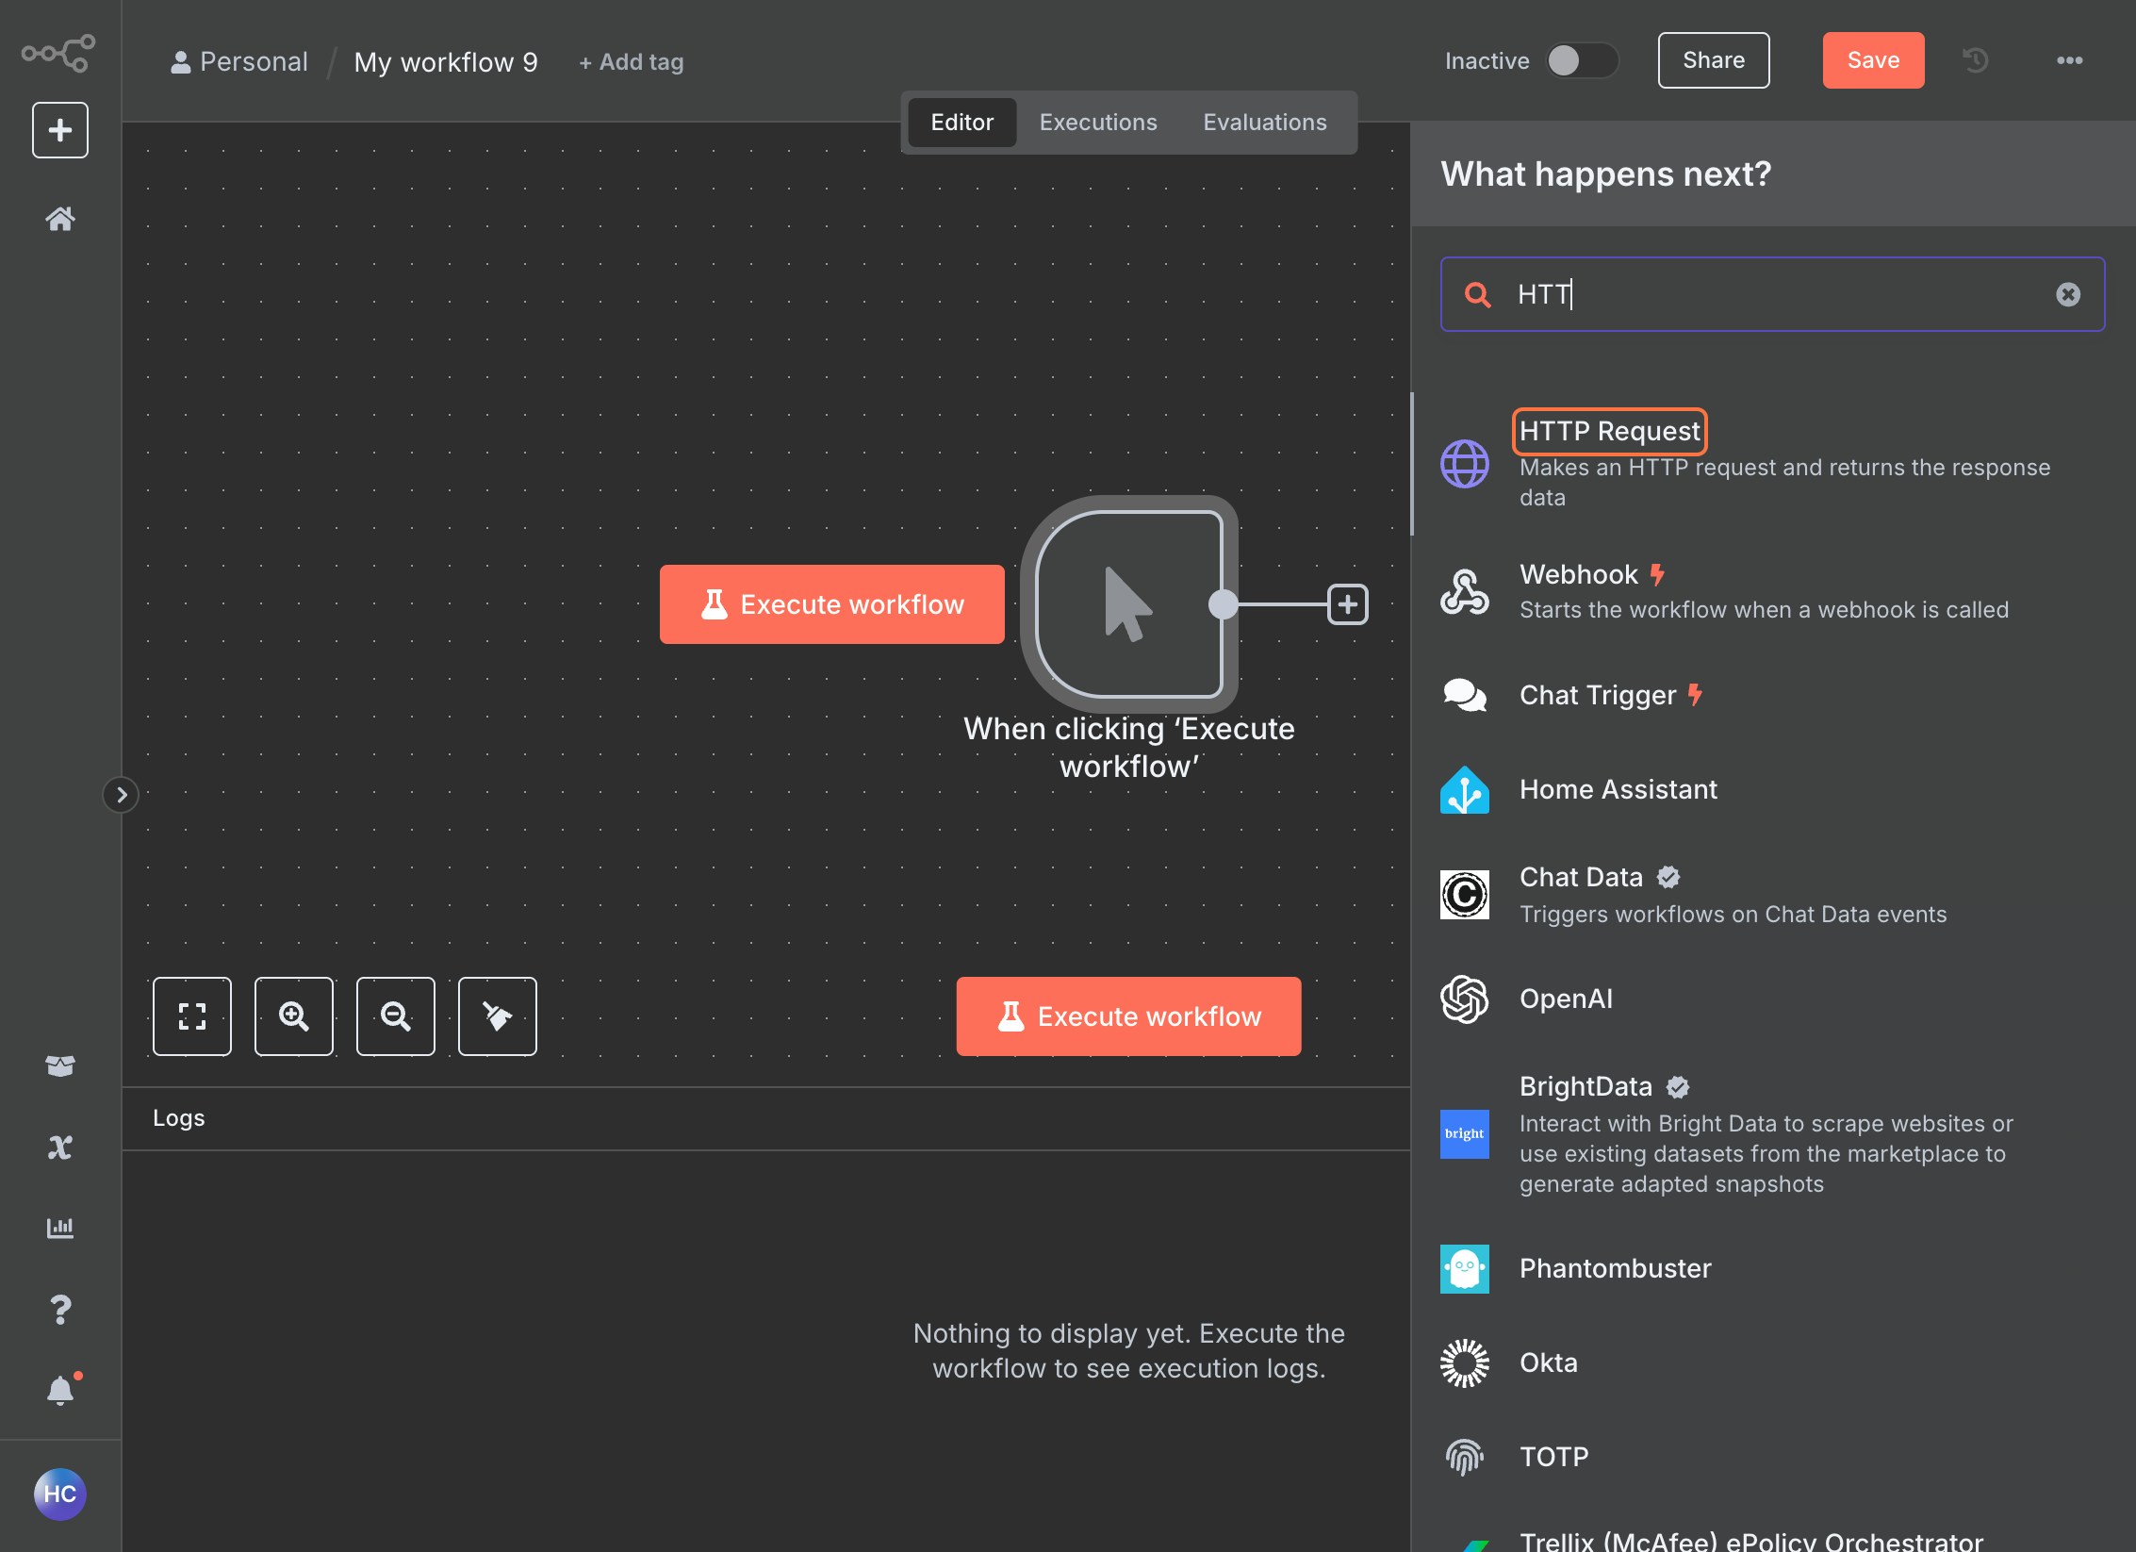The image size is (2136, 1552).
Task: Zoom out on the canvas
Action: pos(396,1016)
